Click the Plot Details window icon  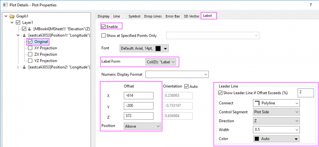(x=5, y=5)
